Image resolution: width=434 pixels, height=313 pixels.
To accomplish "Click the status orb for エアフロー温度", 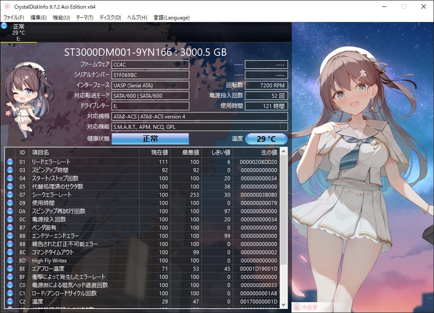I will 10,268.
